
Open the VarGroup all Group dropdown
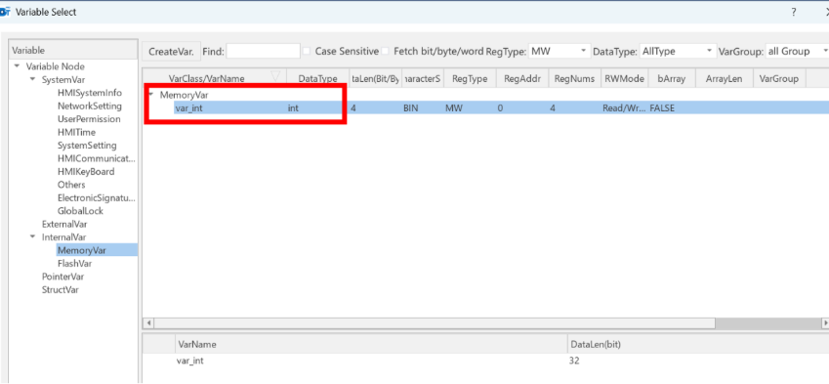(x=798, y=52)
